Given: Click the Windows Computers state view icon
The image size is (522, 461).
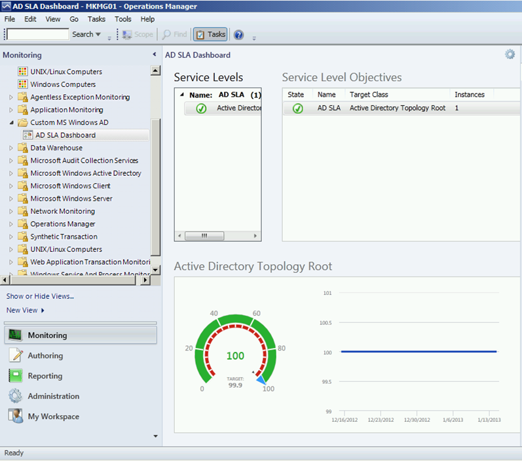Looking at the screenshot, I should (23, 84).
